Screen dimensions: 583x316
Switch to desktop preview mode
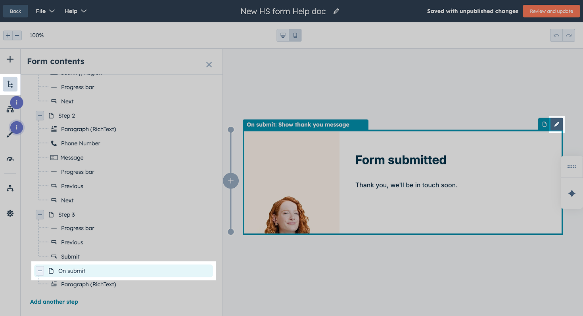coord(283,35)
